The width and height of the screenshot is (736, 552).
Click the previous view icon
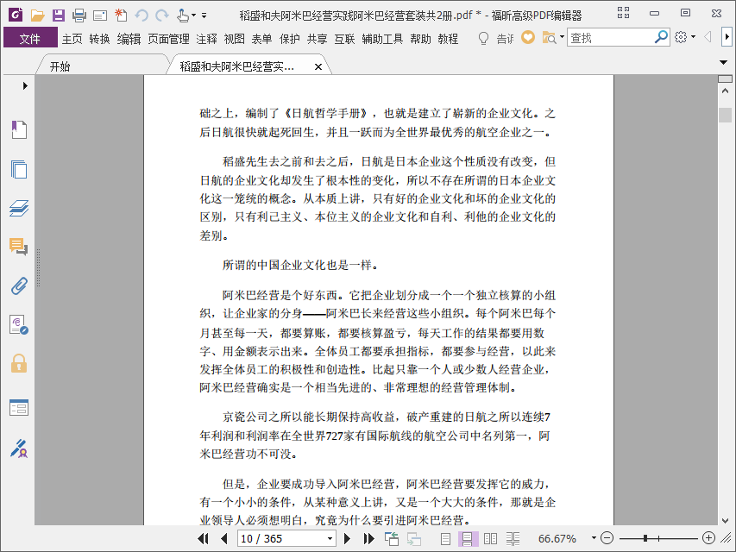392,538
